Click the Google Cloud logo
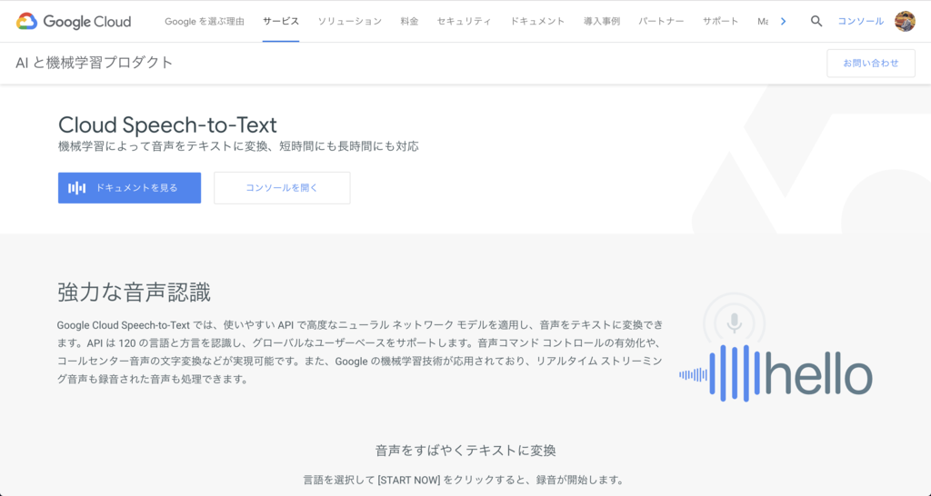 coord(74,22)
